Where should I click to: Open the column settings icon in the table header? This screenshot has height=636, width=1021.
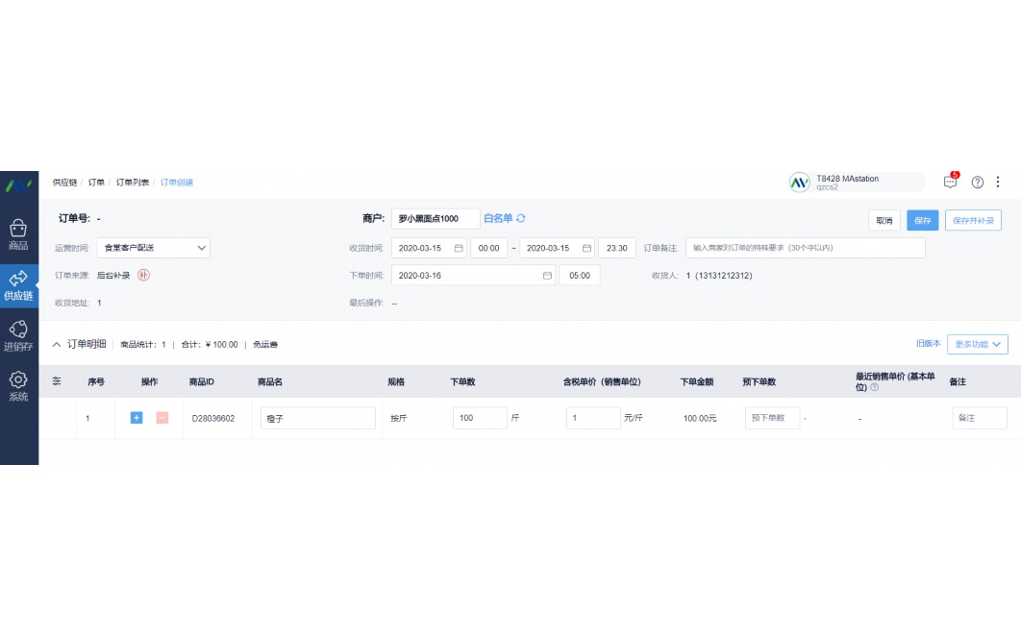(x=56, y=380)
